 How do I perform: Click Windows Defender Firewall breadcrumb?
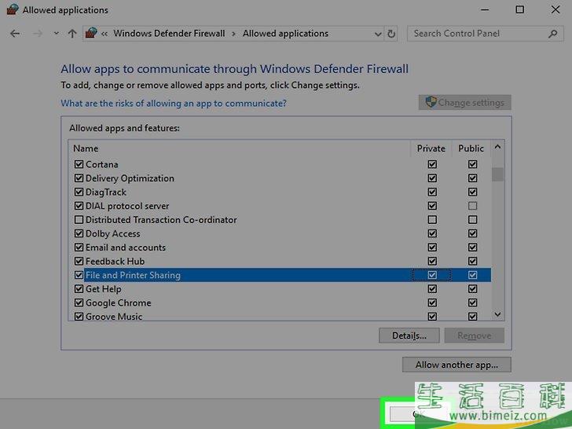point(169,34)
